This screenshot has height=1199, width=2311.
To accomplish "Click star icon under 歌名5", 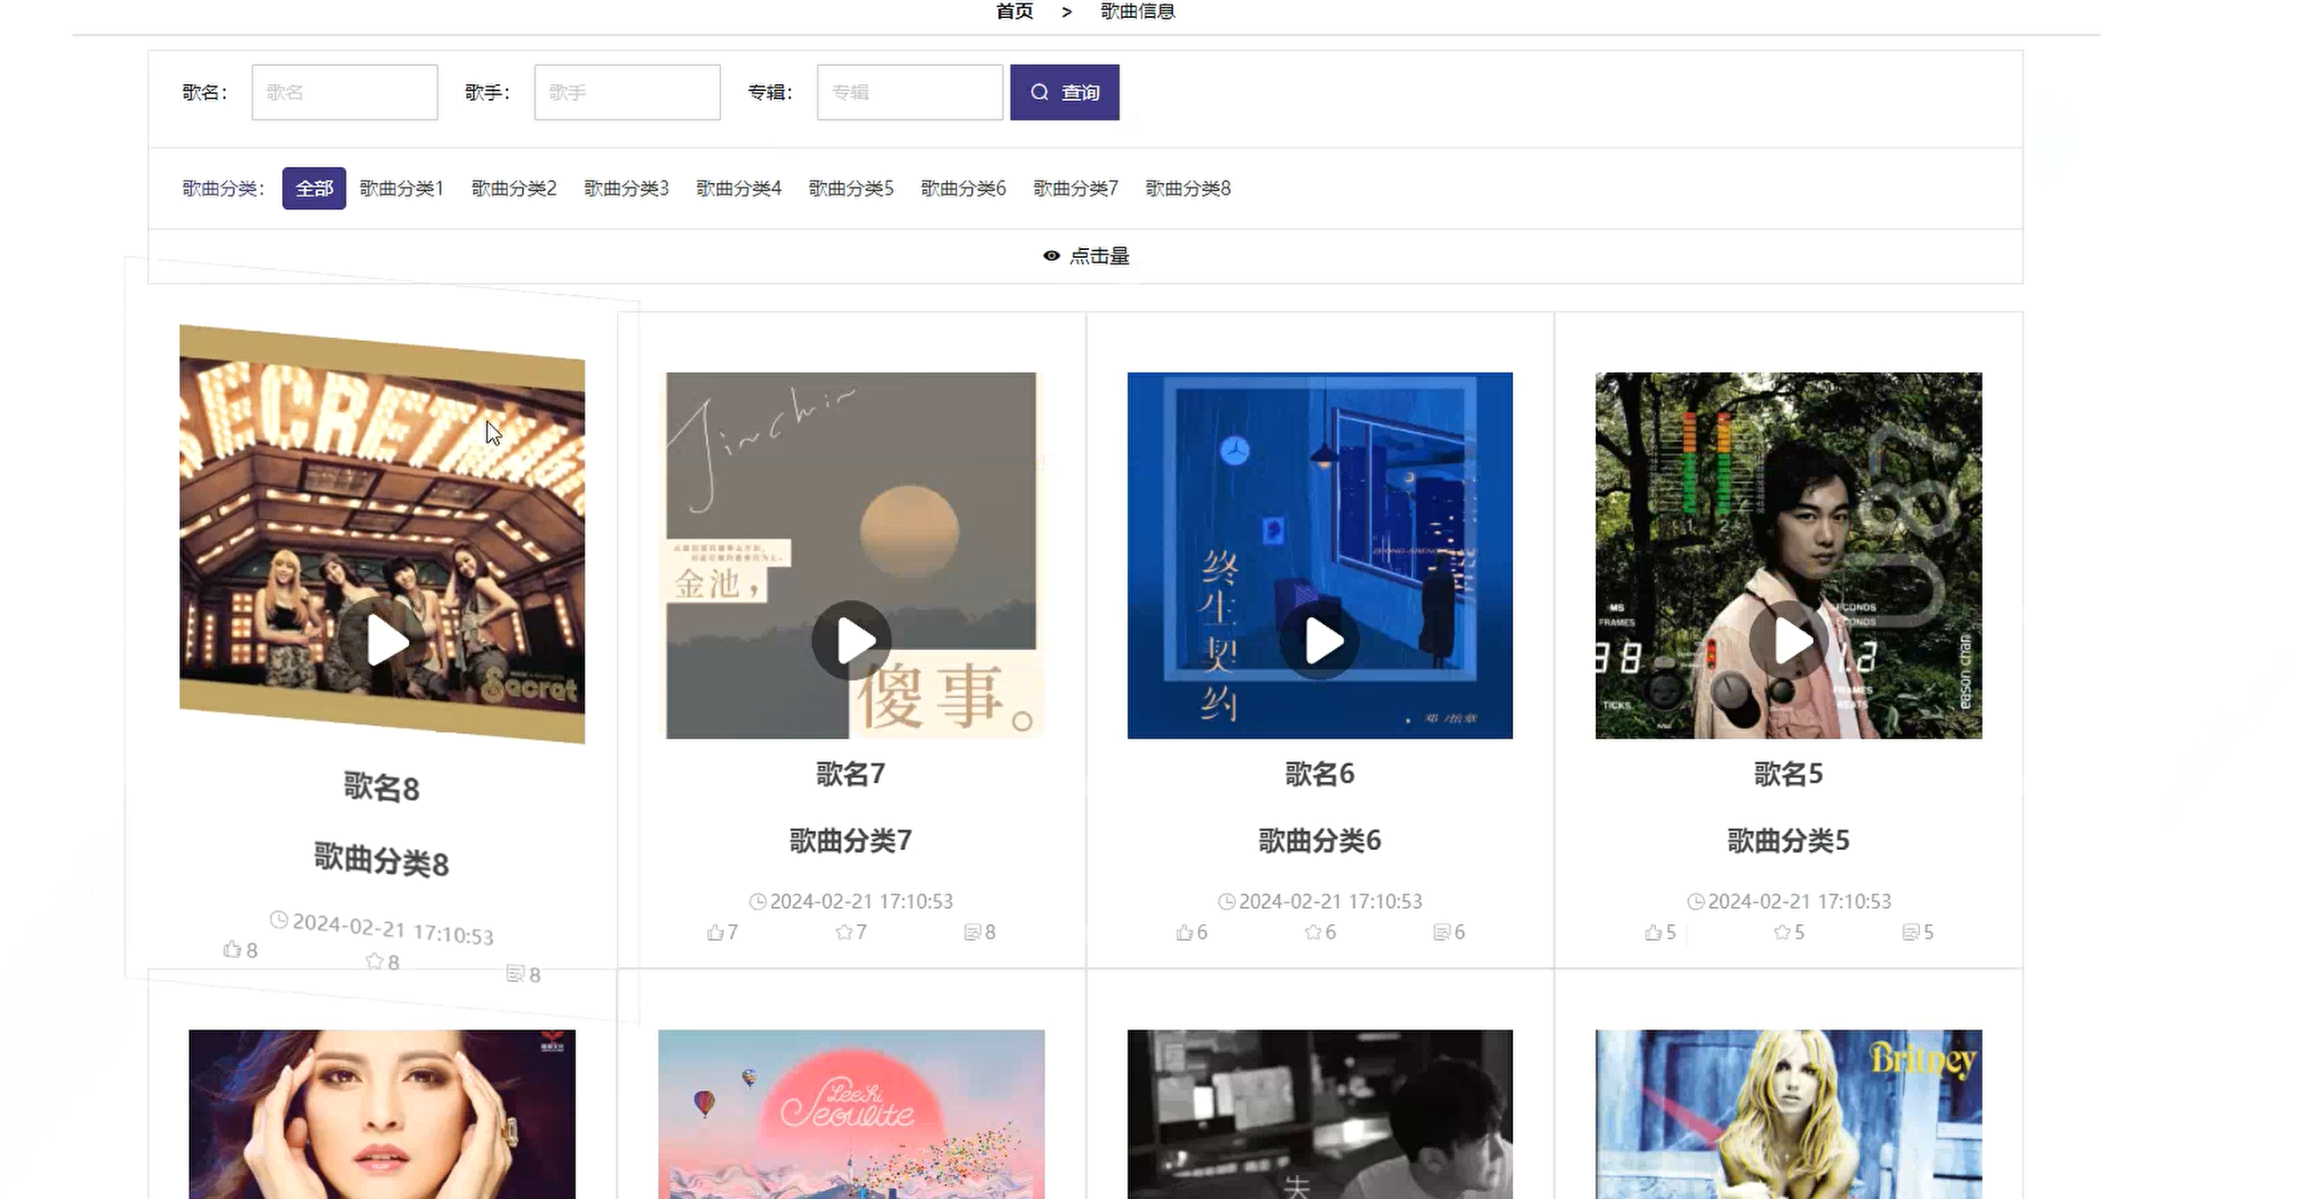I will [x=1782, y=932].
